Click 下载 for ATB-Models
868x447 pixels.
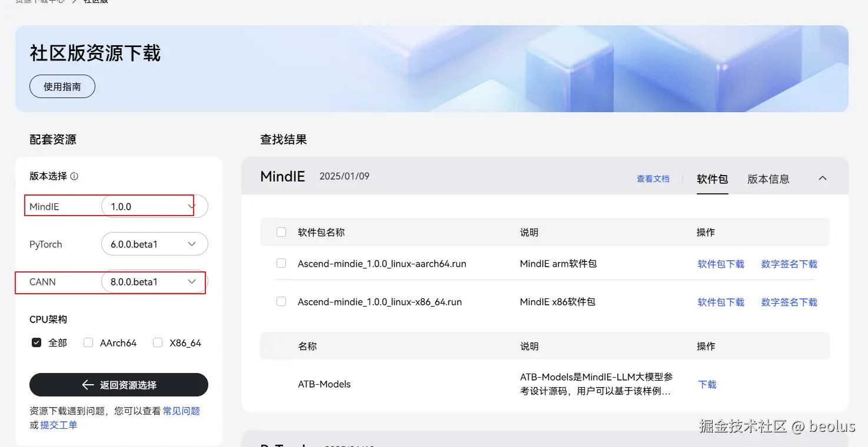click(707, 385)
